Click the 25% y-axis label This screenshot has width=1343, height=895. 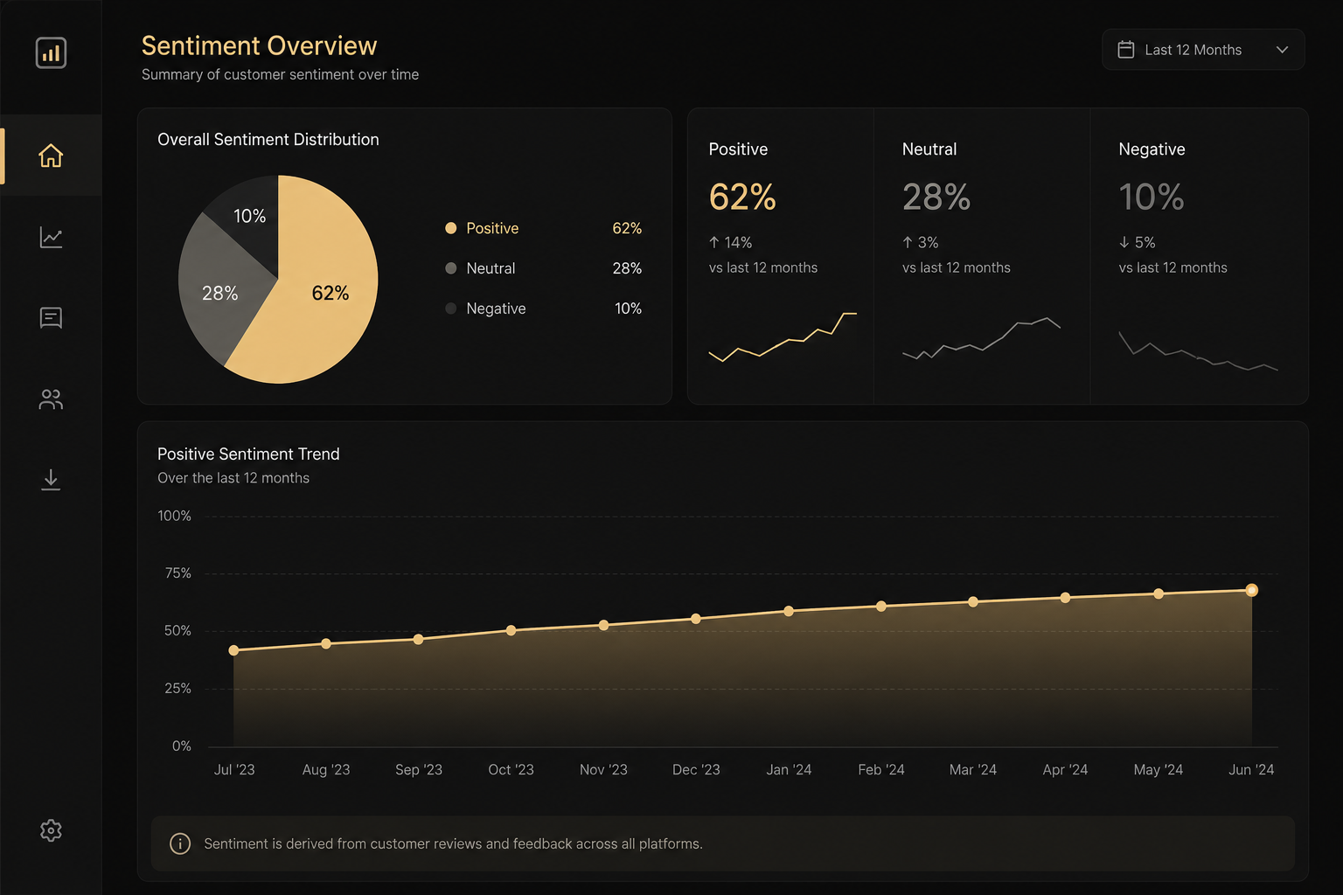pyautogui.click(x=177, y=689)
